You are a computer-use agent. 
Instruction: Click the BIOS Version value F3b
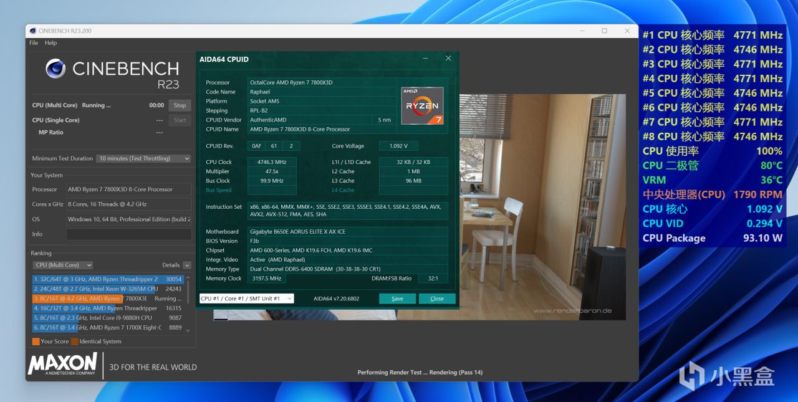pyautogui.click(x=347, y=241)
